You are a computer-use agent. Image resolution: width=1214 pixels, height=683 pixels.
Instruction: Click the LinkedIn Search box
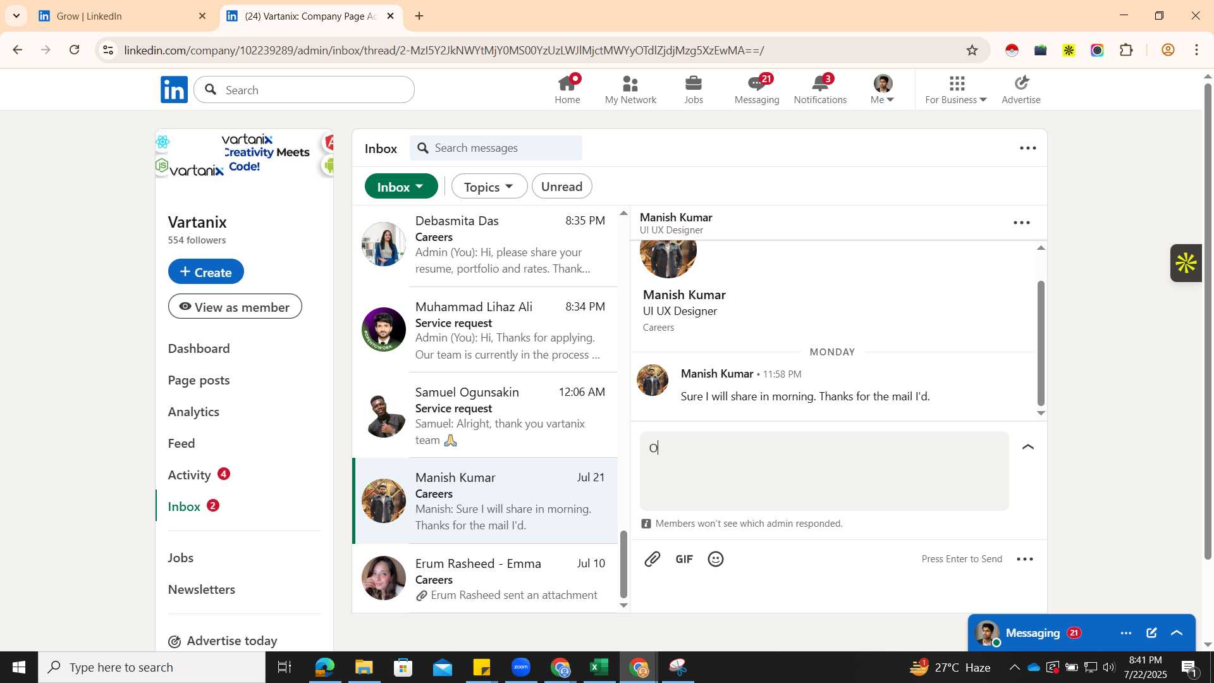[x=304, y=90]
